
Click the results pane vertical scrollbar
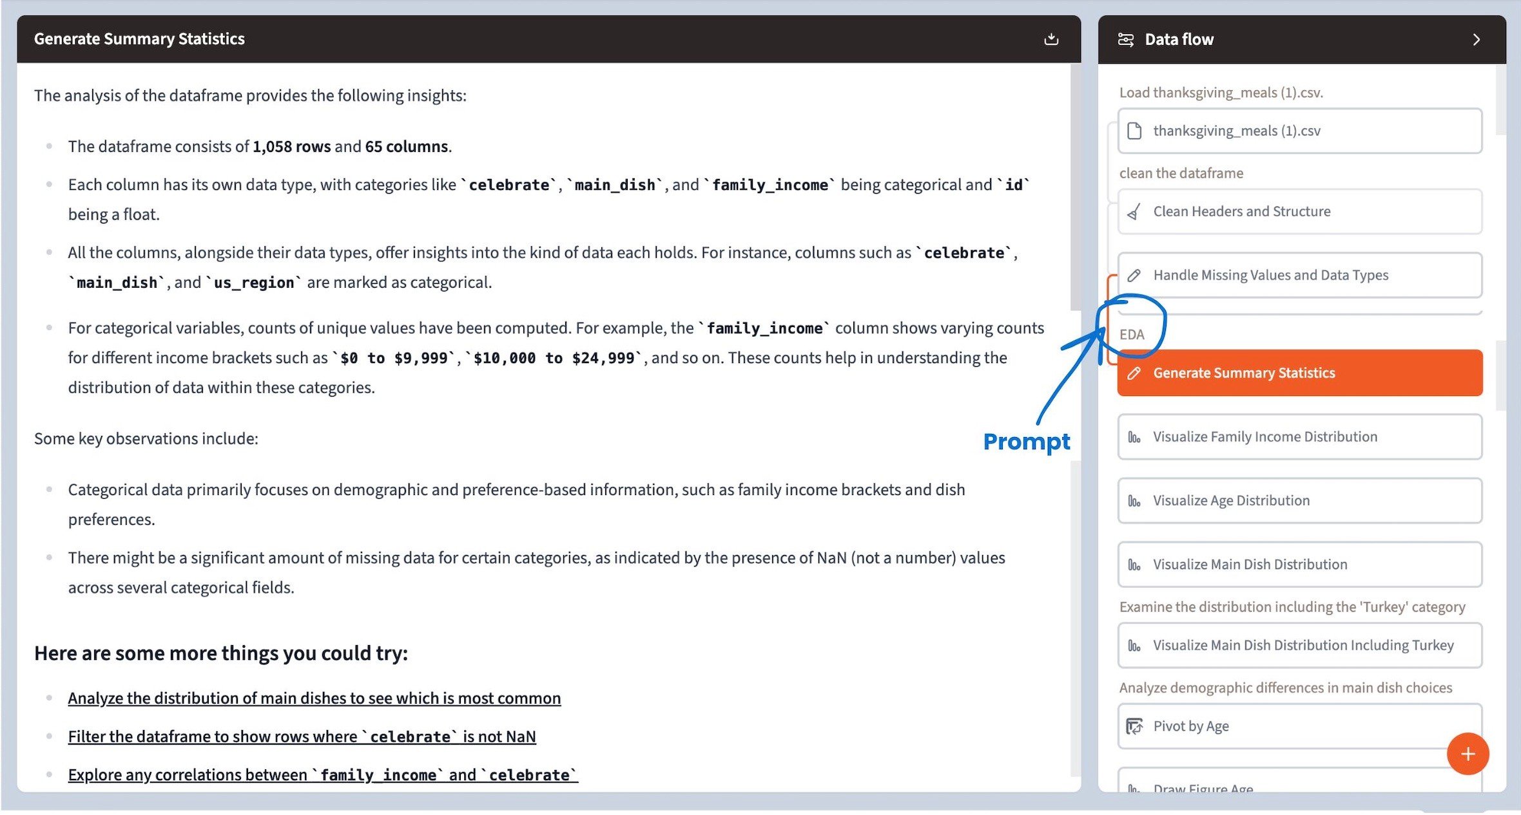point(1075,187)
